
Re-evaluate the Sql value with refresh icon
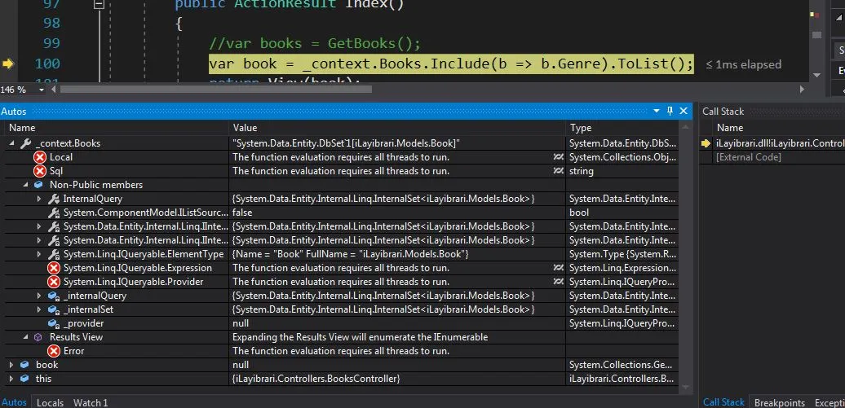pyautogui.click(x=558, y=171)
